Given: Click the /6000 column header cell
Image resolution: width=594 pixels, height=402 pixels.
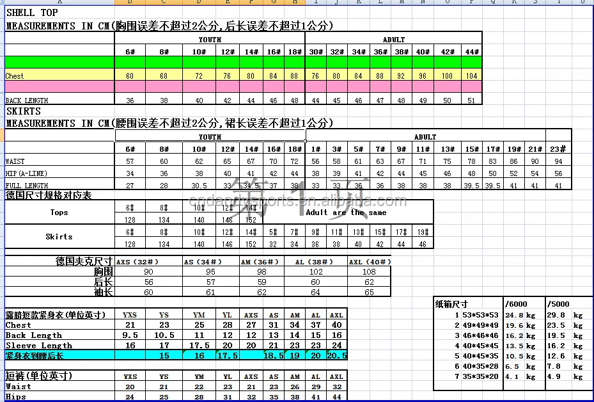Looking at the screenshot, I should tap(516, 304).
